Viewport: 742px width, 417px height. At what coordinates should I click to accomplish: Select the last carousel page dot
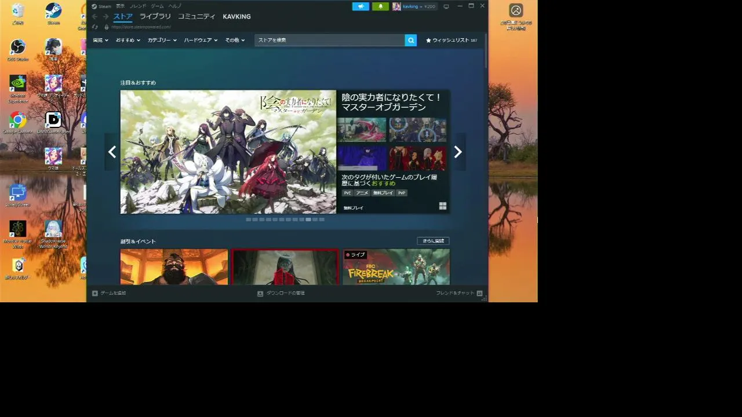coord(322,220)
